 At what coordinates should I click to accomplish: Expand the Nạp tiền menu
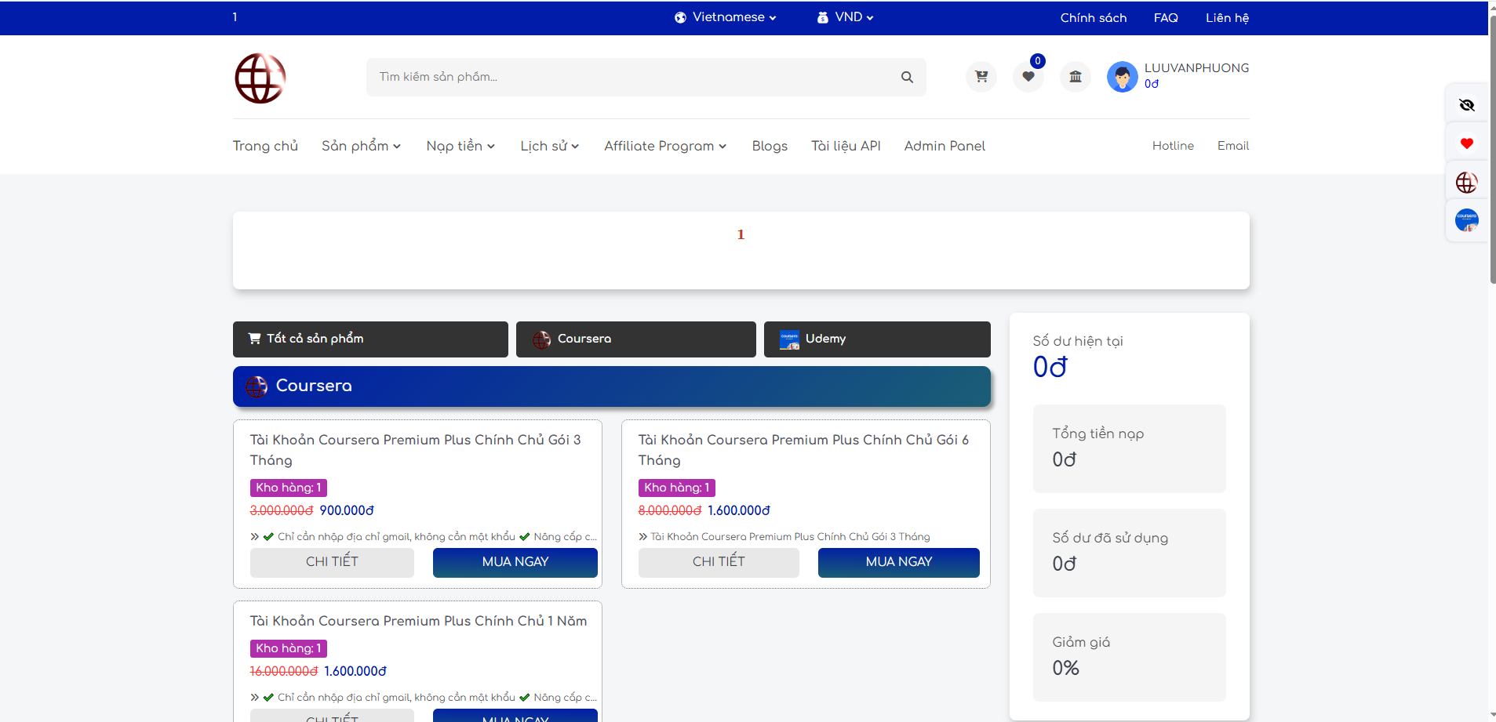[460, 146]
